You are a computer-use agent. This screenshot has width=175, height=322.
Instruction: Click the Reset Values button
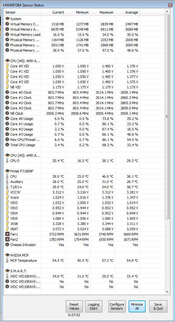[74, 306]
